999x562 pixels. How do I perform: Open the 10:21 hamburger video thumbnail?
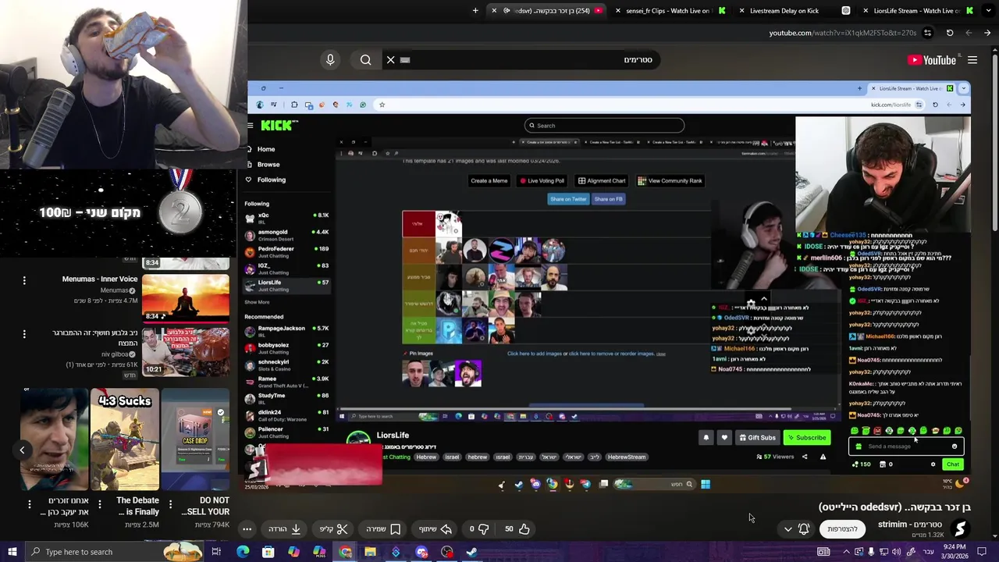pos(186,350)
